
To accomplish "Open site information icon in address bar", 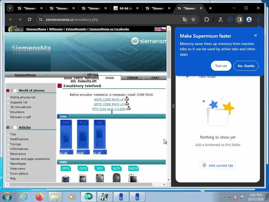I will coord(41,19).
